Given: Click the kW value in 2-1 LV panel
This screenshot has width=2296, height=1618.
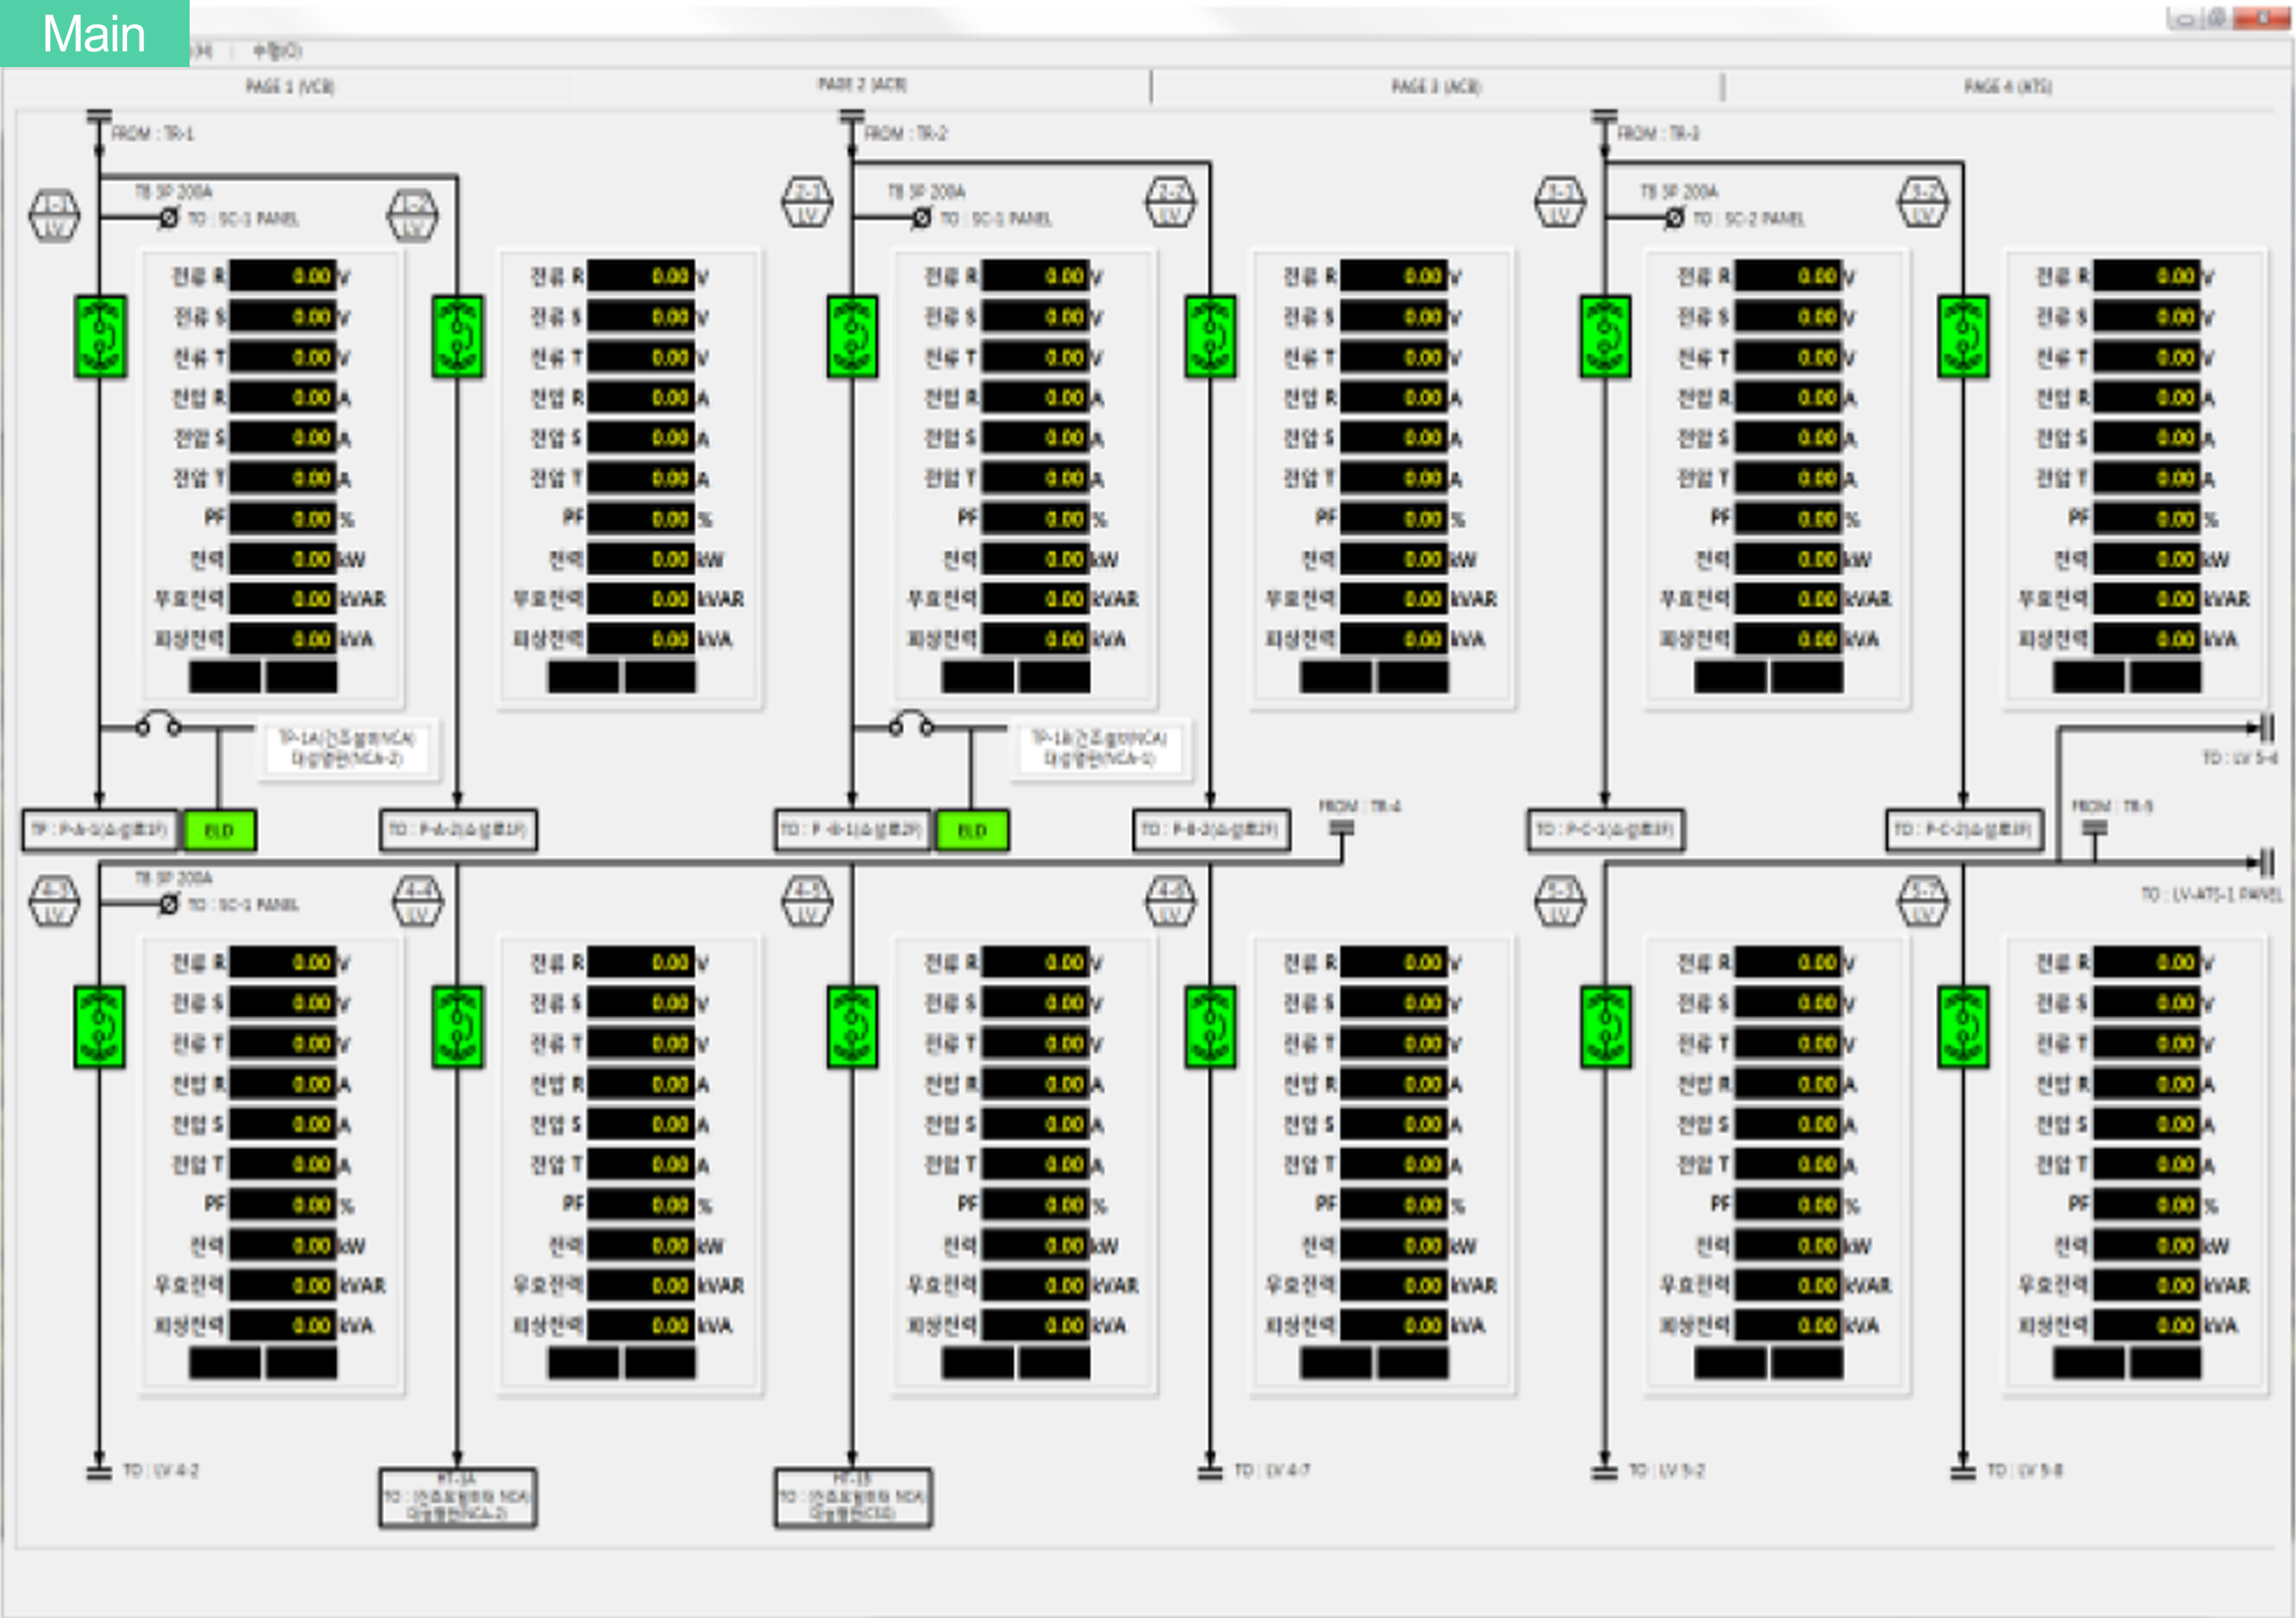Looking at the screenshot, I should [x=1036, y=558].
